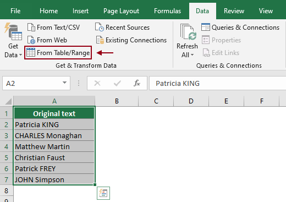Cancel the formula bar entry
286x202 pixels.
[x=97, y=83]
